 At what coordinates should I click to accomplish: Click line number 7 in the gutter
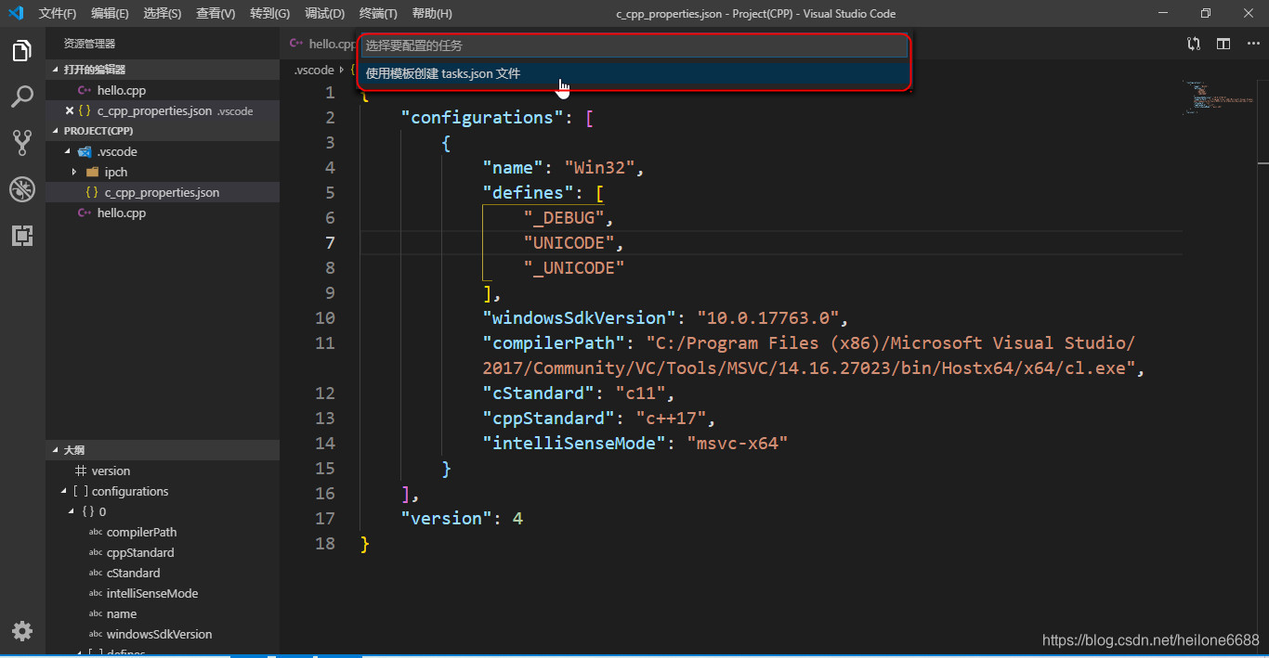(x=330, y=242)
